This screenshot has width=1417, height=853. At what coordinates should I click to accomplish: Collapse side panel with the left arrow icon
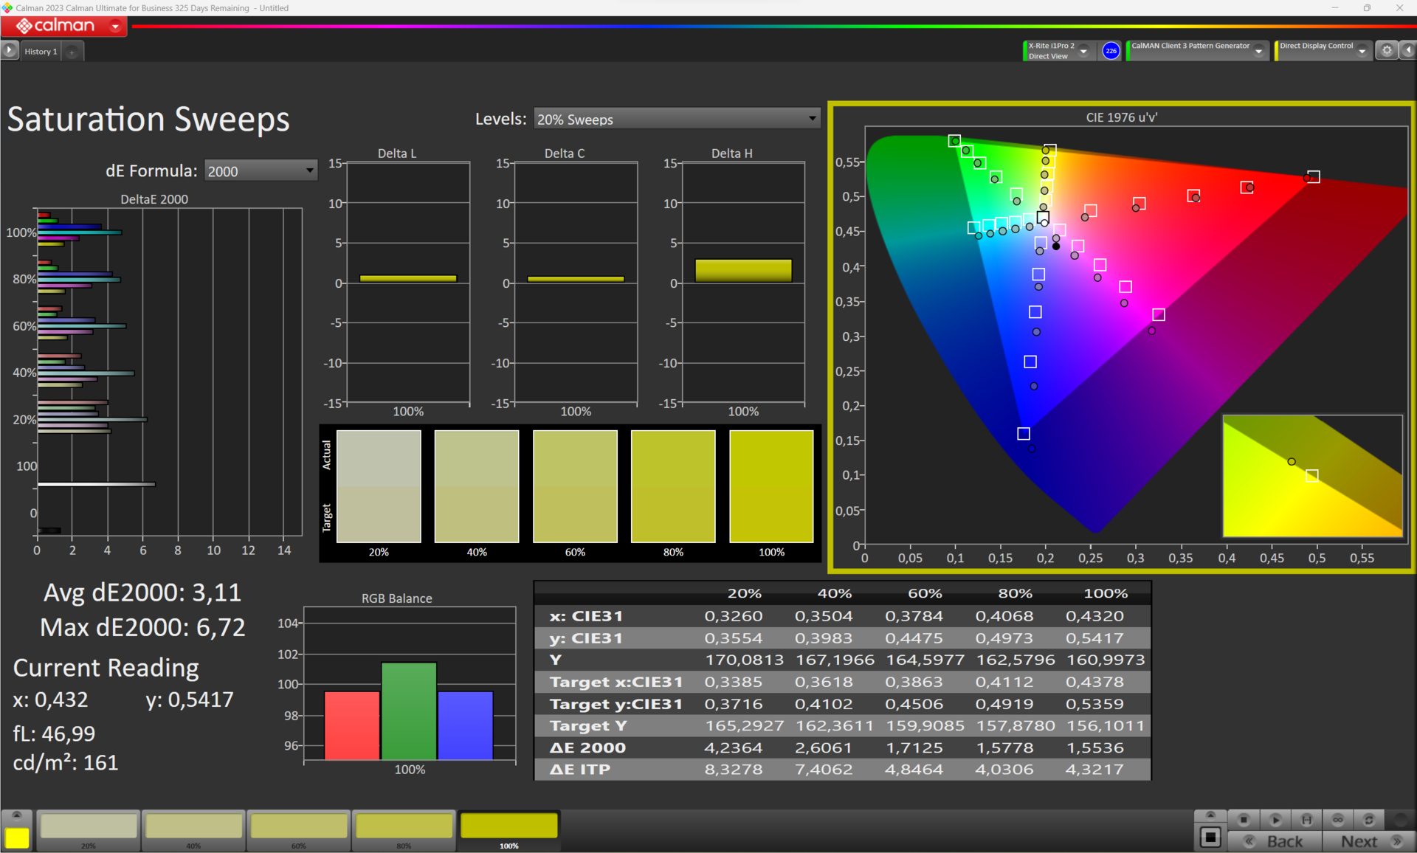coord(1408,50)
